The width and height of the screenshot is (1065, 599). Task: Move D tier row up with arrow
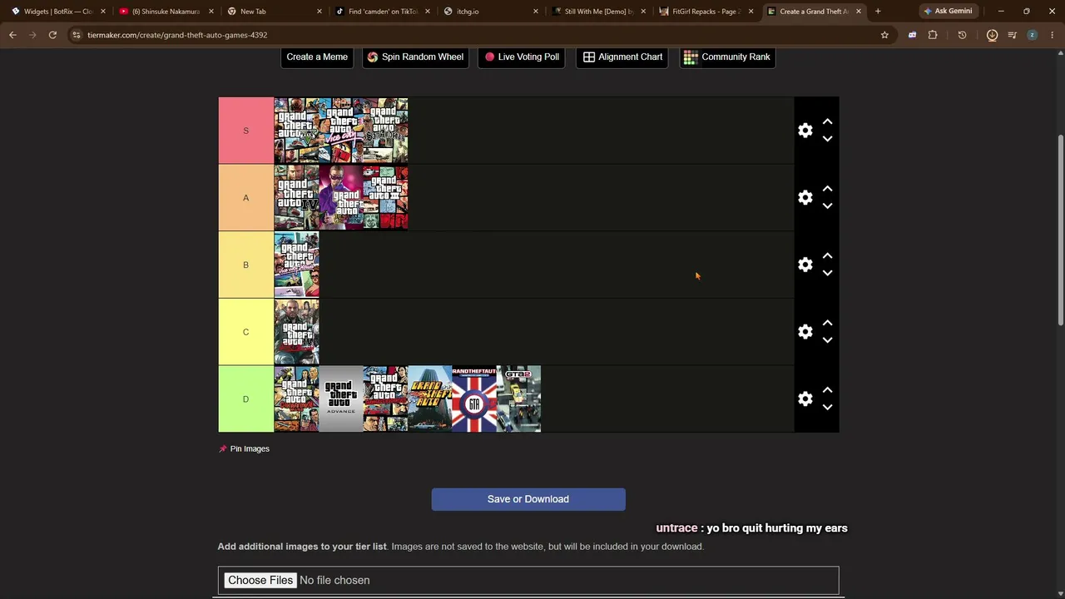tap(827, 390)
